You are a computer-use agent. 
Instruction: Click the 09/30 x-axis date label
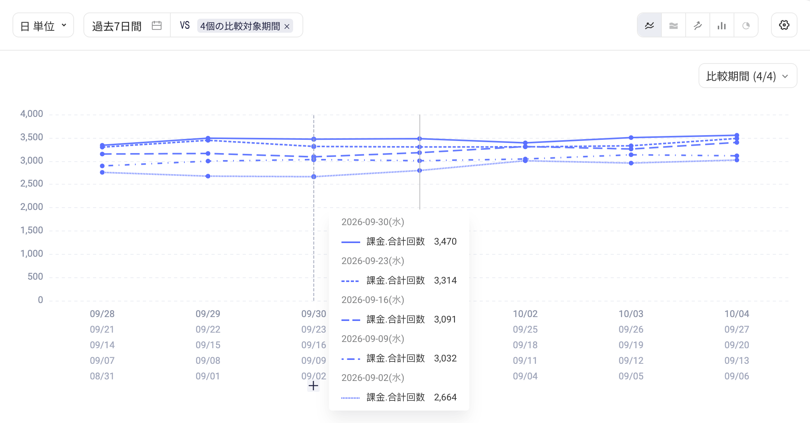pos(313,314)
